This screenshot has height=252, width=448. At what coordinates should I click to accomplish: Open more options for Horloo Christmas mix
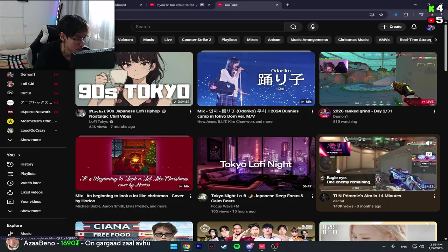coord(190,196)
